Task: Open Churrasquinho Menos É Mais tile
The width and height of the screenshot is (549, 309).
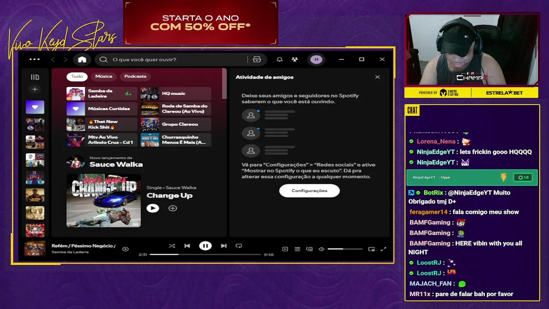Action: pyautogui.click(x=176, y=140)
